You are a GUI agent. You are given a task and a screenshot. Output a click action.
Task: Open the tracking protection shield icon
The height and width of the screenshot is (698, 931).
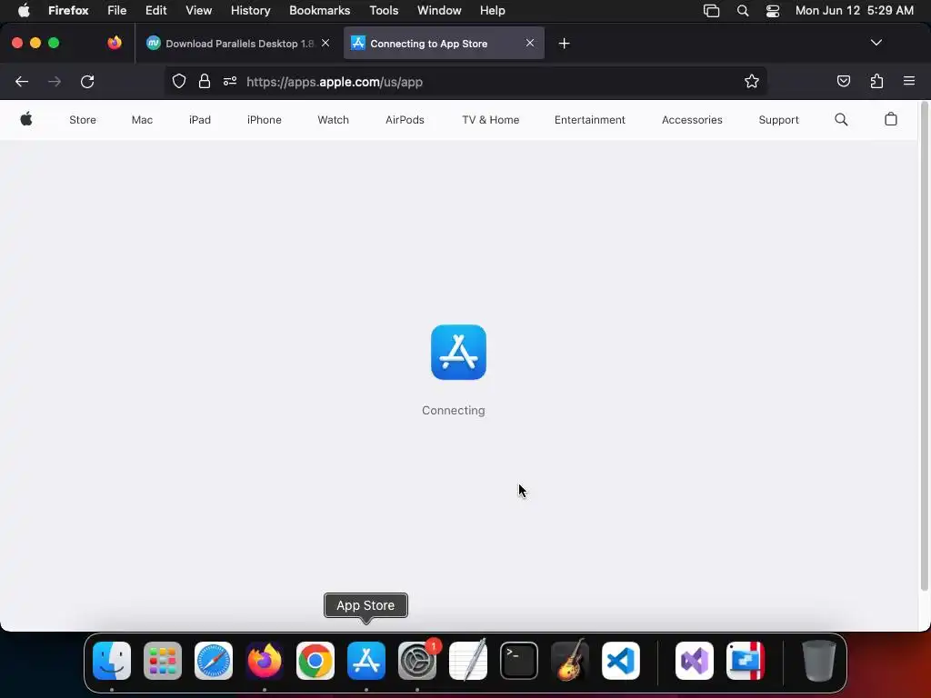[179, 81]
